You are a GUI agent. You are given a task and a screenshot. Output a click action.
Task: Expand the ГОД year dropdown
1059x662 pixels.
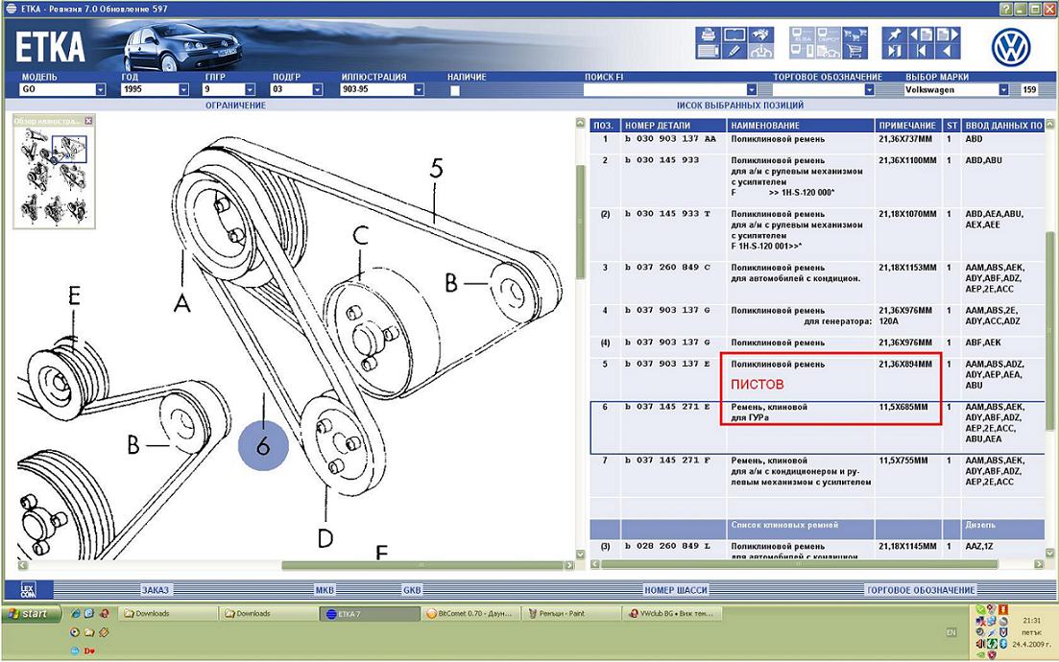click(x=183, y=90)
